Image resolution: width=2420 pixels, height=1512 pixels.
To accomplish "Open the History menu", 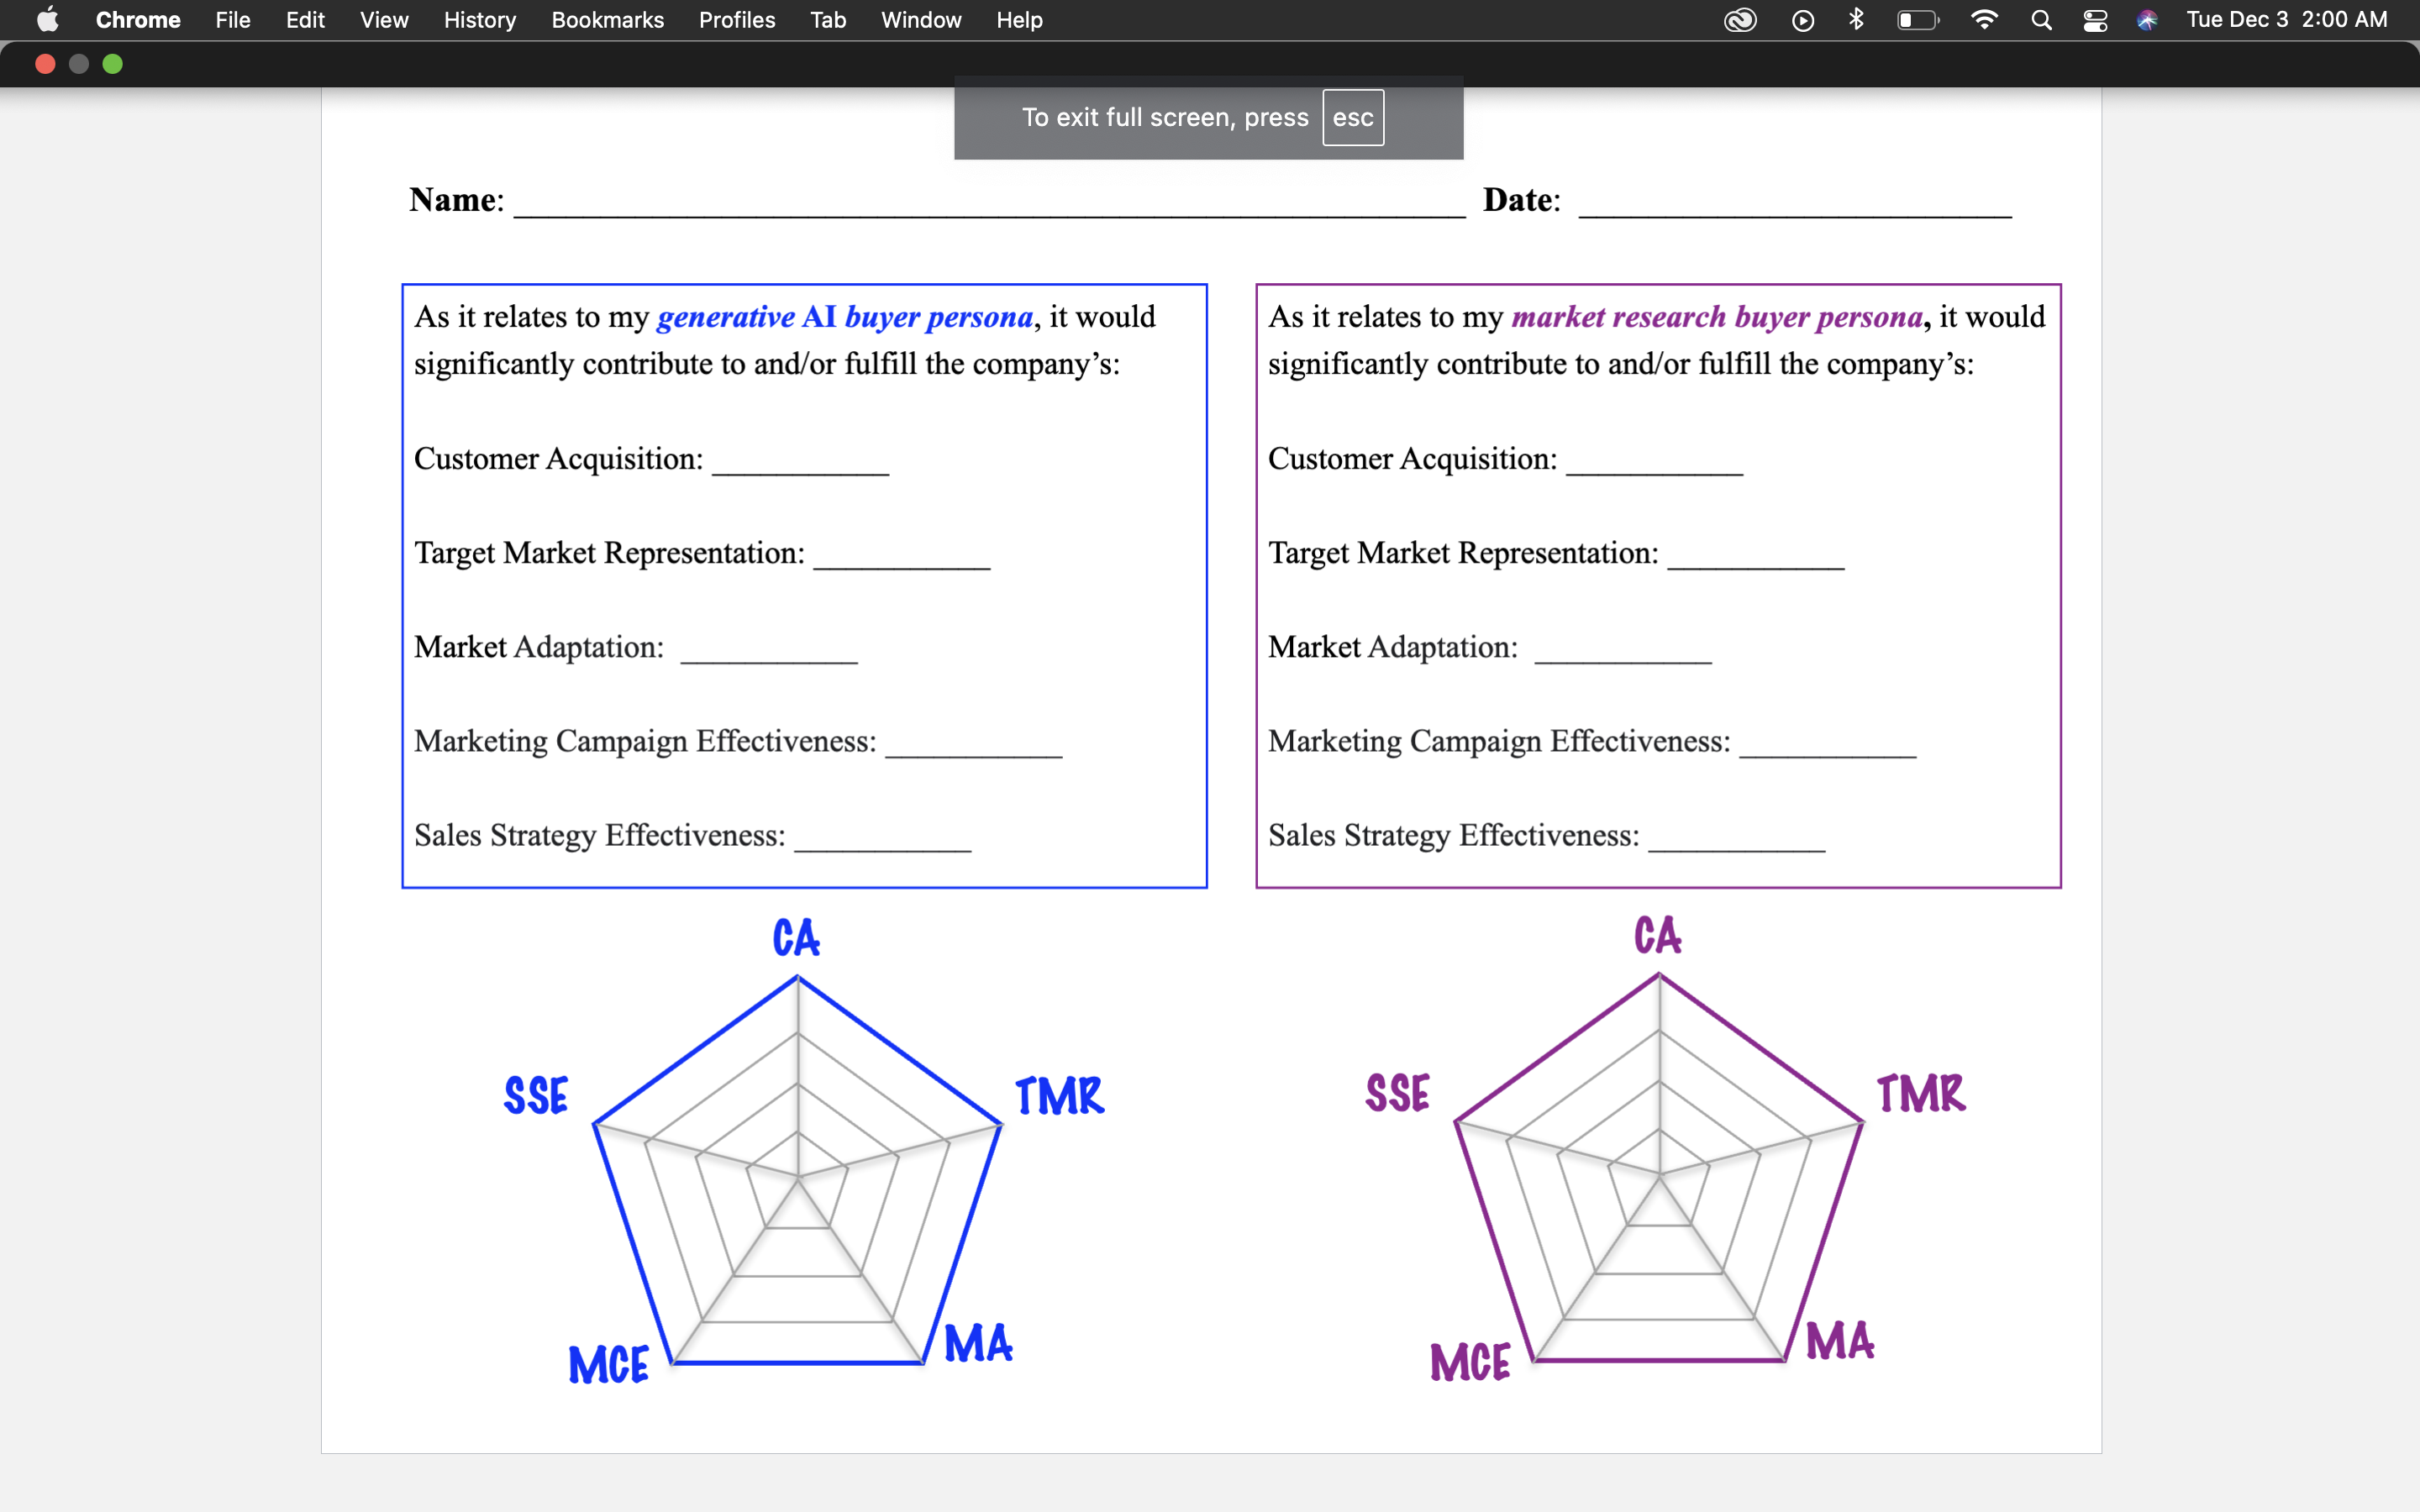I will pyautogui.click(x=480, y=20).
